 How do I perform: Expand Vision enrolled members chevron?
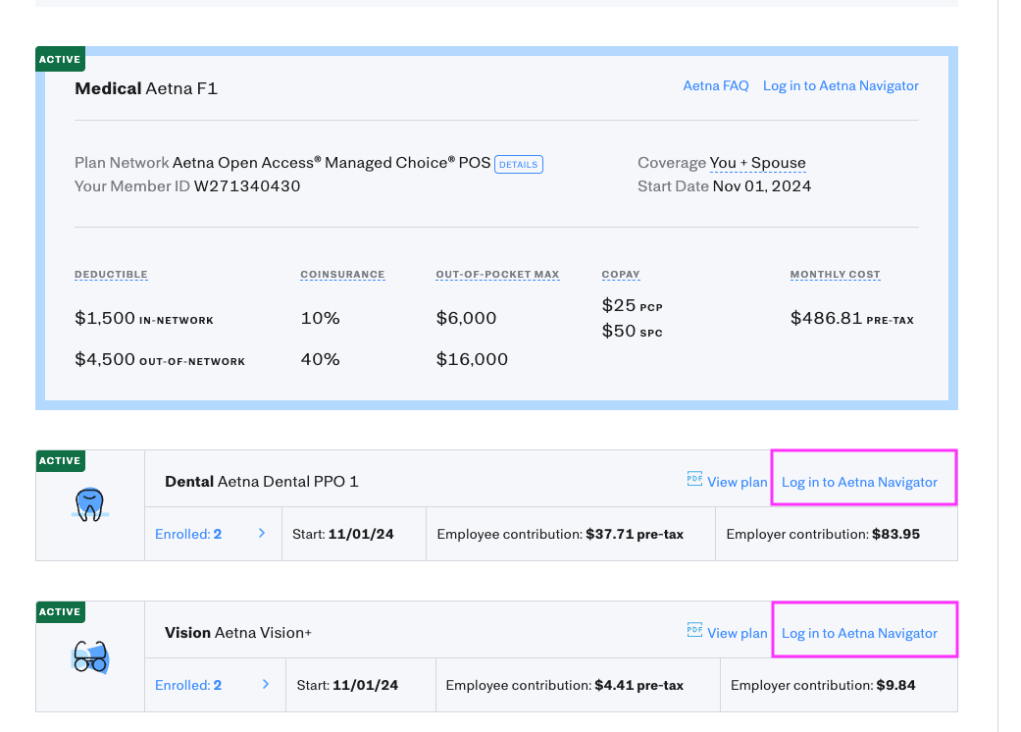pyautogui.click(x=266, y=685)
